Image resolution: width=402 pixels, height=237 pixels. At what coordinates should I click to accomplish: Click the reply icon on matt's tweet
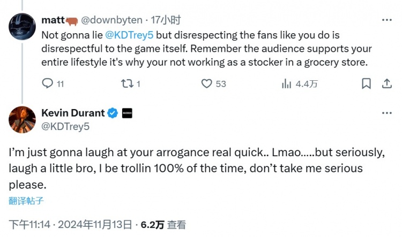point(47,83)
